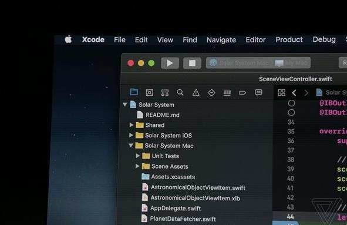The height and width of the screenshot is (225, 347).
Task: Stop the running scheme
Action: [x=192, y=63]
